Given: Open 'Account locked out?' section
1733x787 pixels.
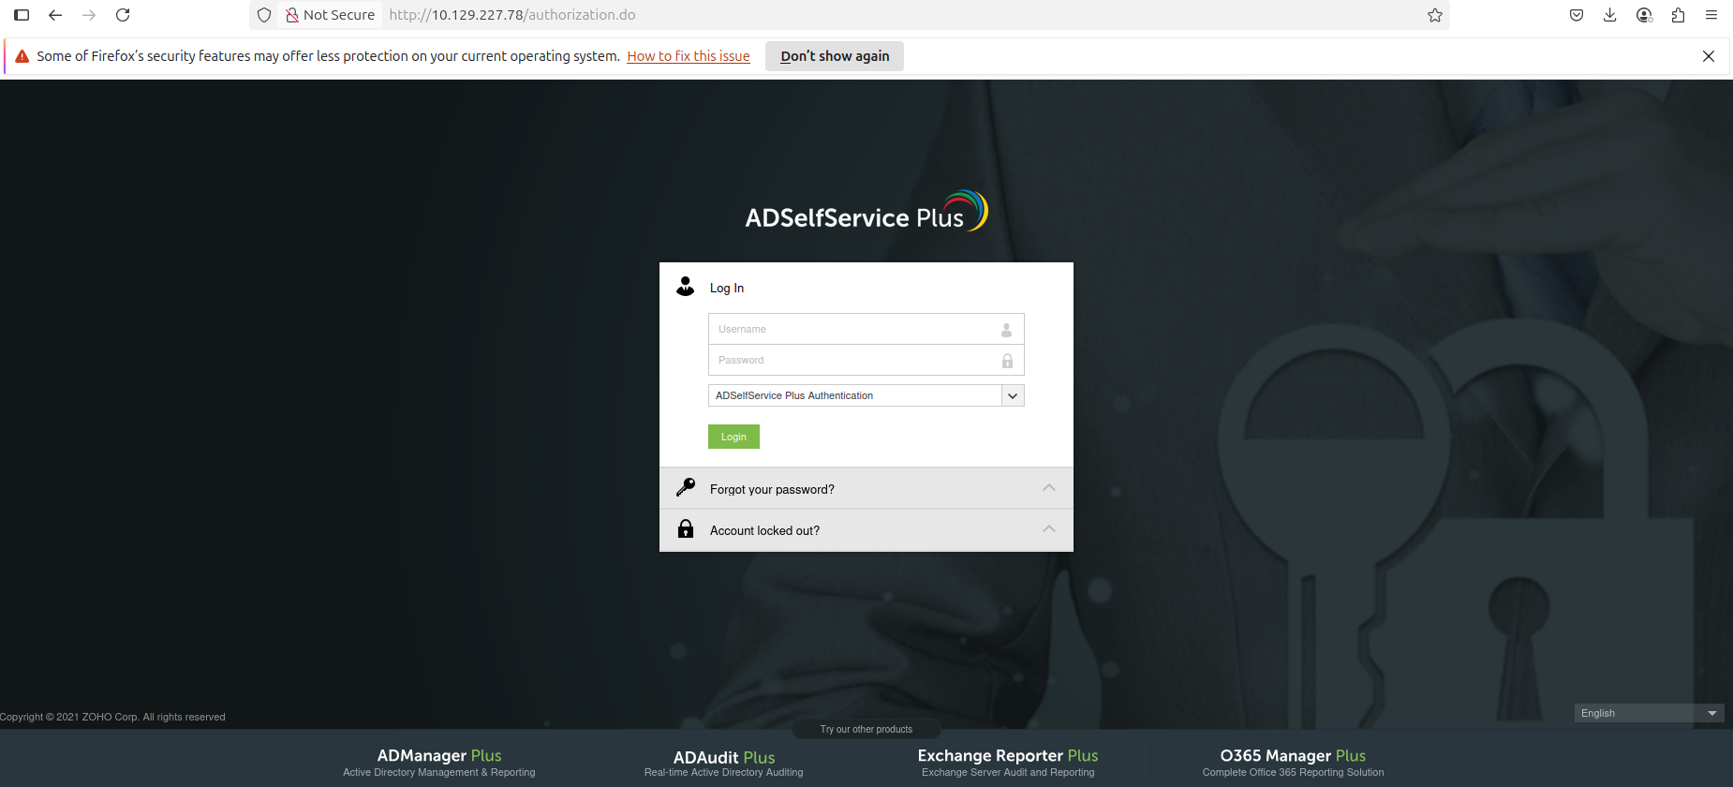Looking at the screenshot, I should click(866, 530).
